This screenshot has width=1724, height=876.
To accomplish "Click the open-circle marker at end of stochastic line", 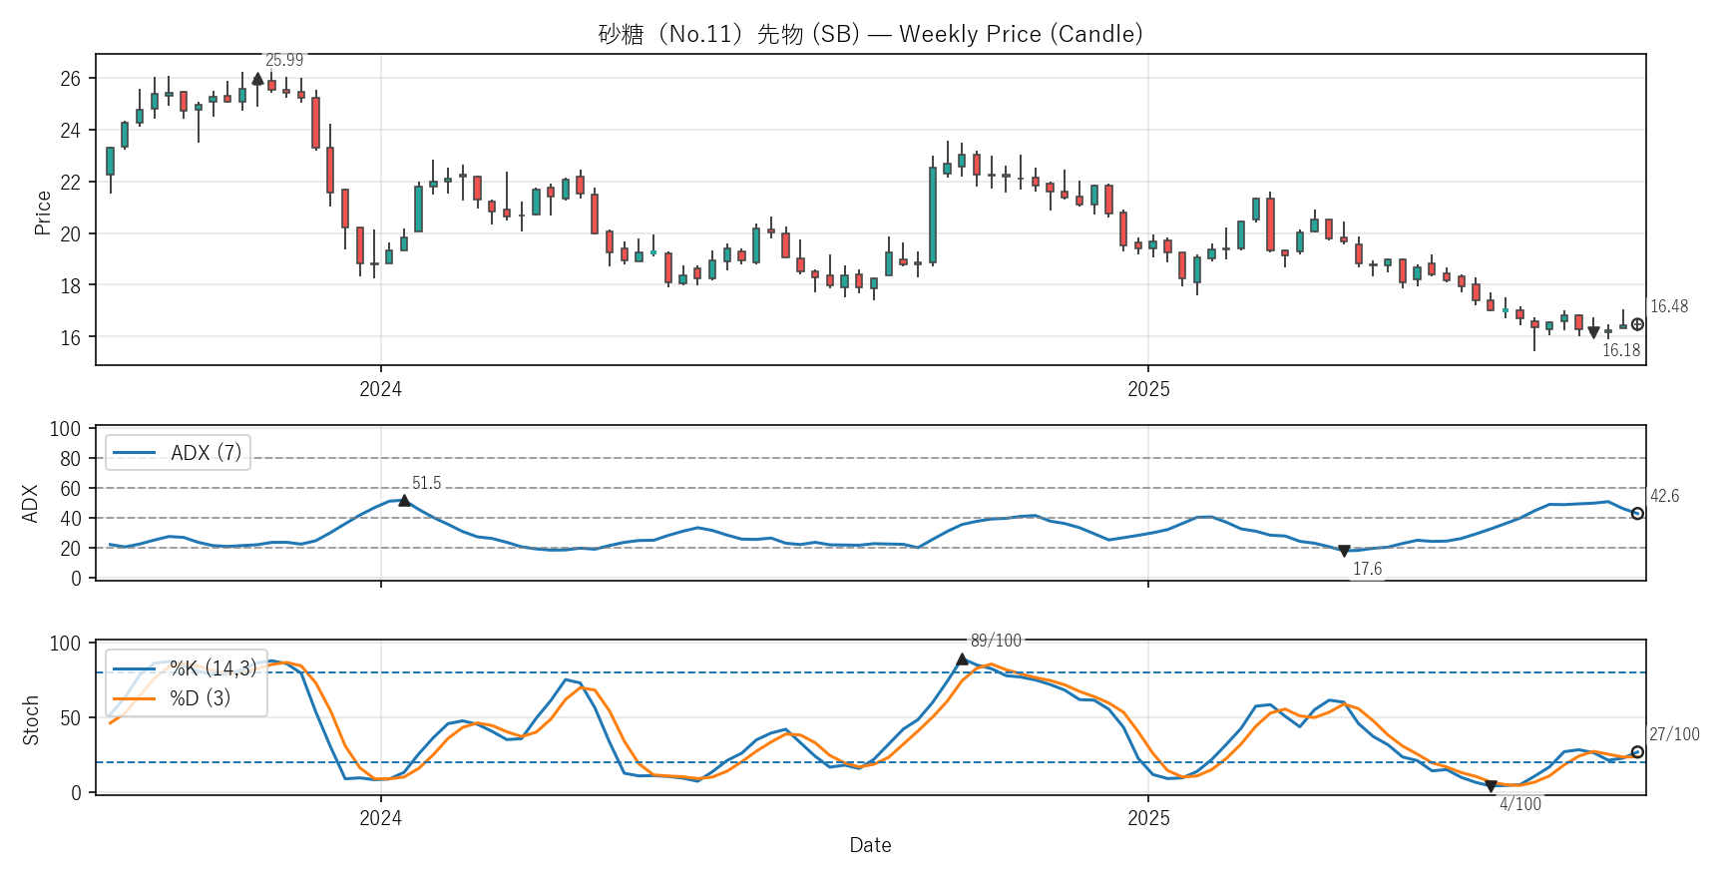I will [1637, 752].
